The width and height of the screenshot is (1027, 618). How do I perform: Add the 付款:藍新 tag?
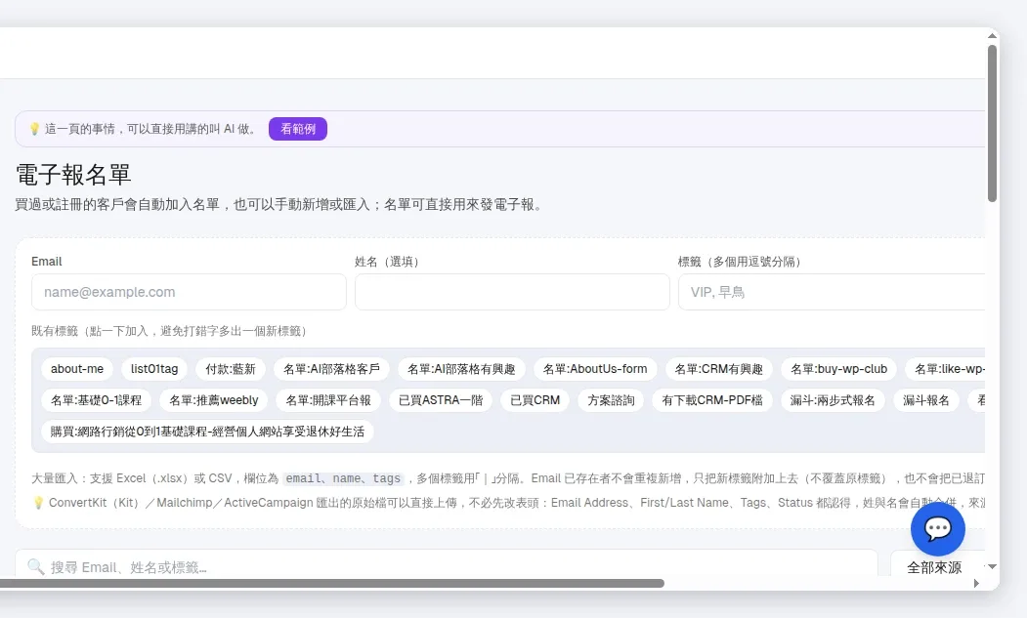231,369
